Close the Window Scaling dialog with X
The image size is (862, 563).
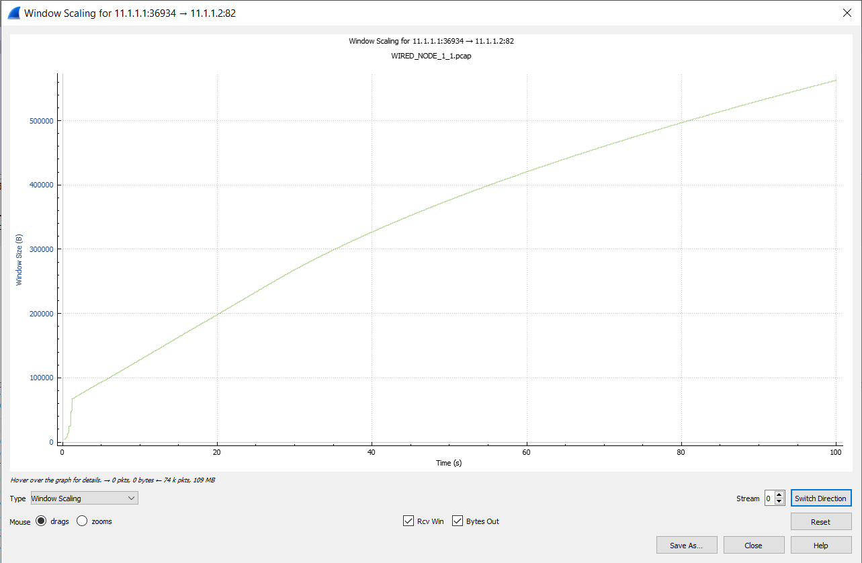847,12
